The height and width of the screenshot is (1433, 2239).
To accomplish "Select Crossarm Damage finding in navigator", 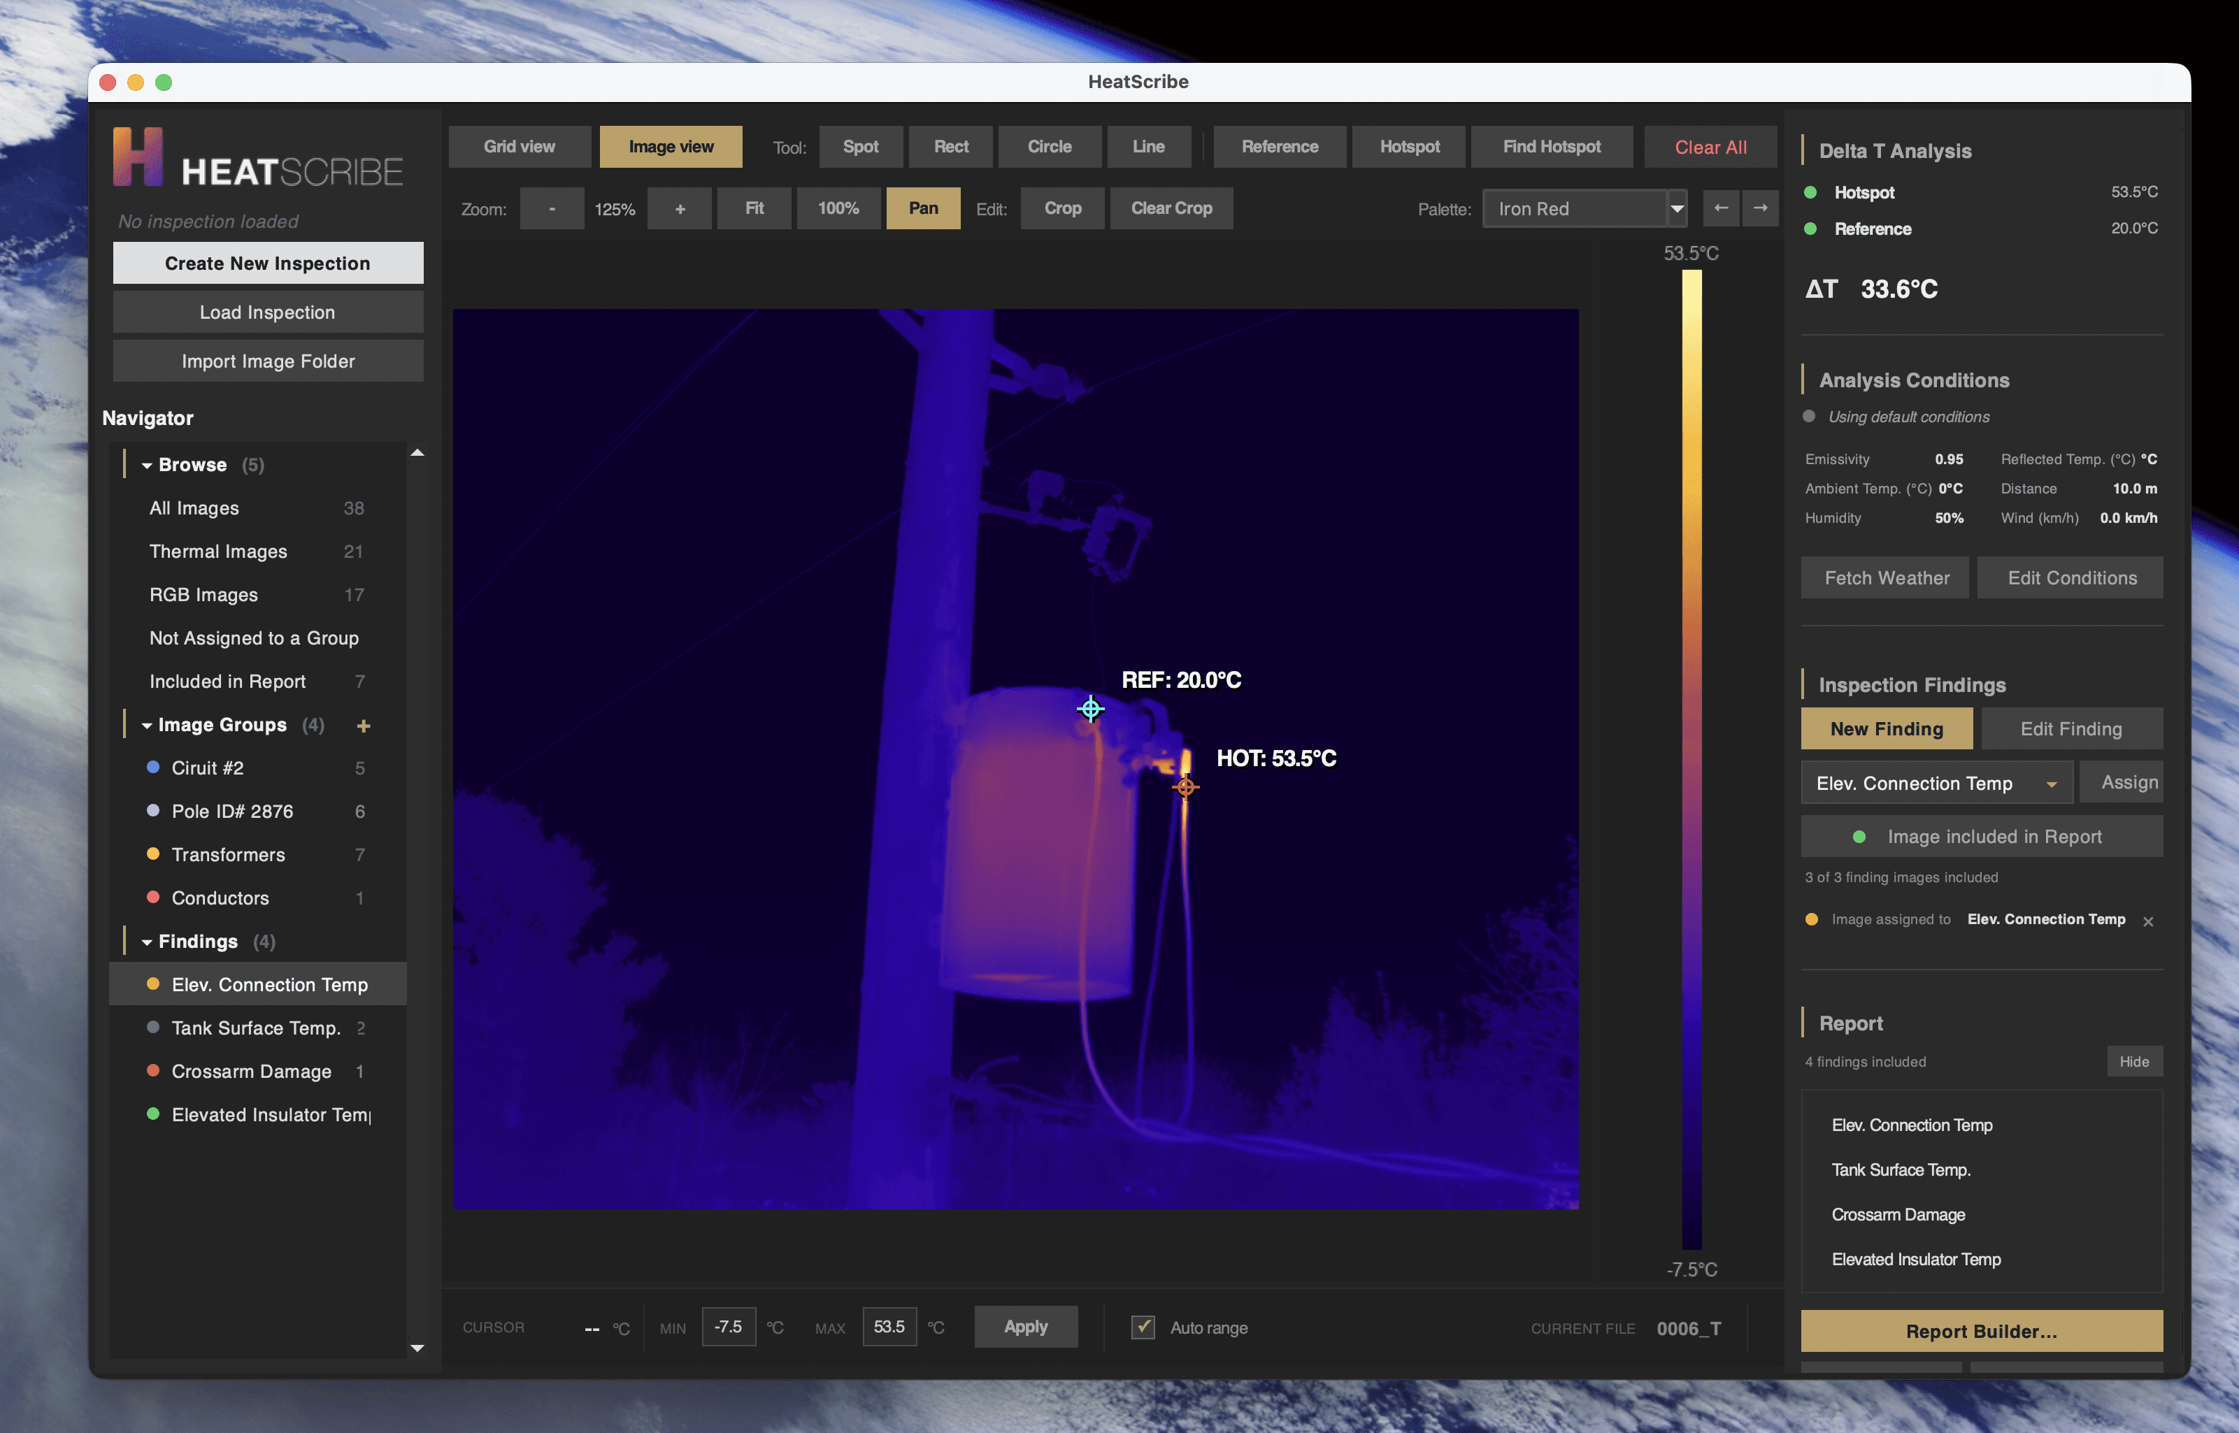I will tap(258, 1072).
